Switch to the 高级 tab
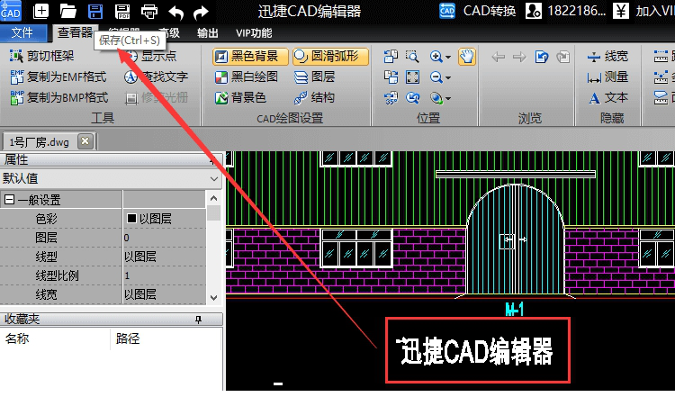 coord(169,32)
